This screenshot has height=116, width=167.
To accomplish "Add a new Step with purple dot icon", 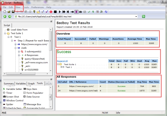I will pyautogui.click(x=47, y=12).
